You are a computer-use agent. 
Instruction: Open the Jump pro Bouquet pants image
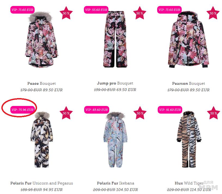point(115,39)
